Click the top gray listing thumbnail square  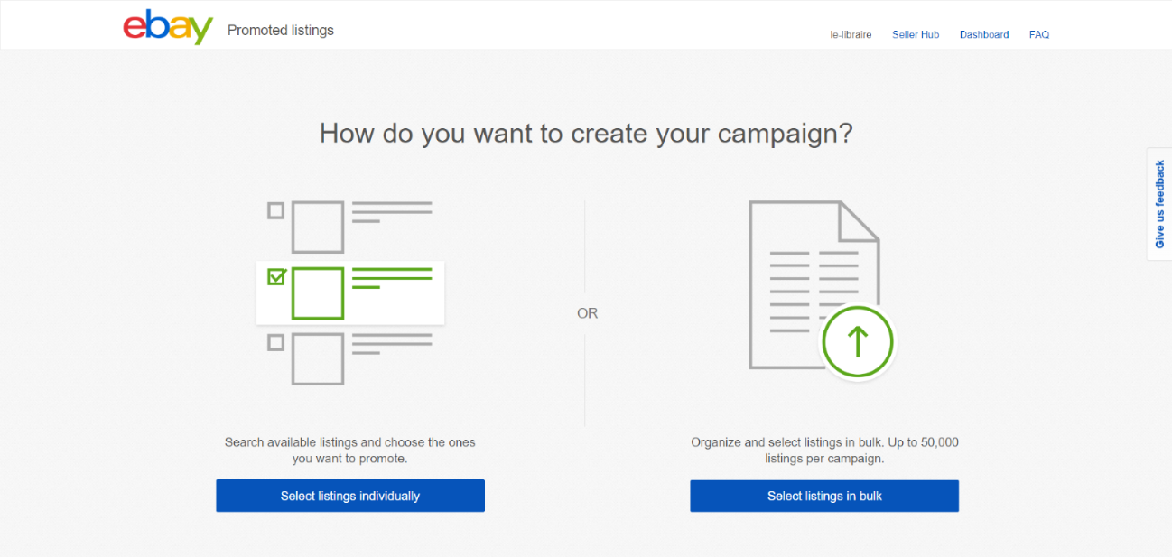click(317, 227)
